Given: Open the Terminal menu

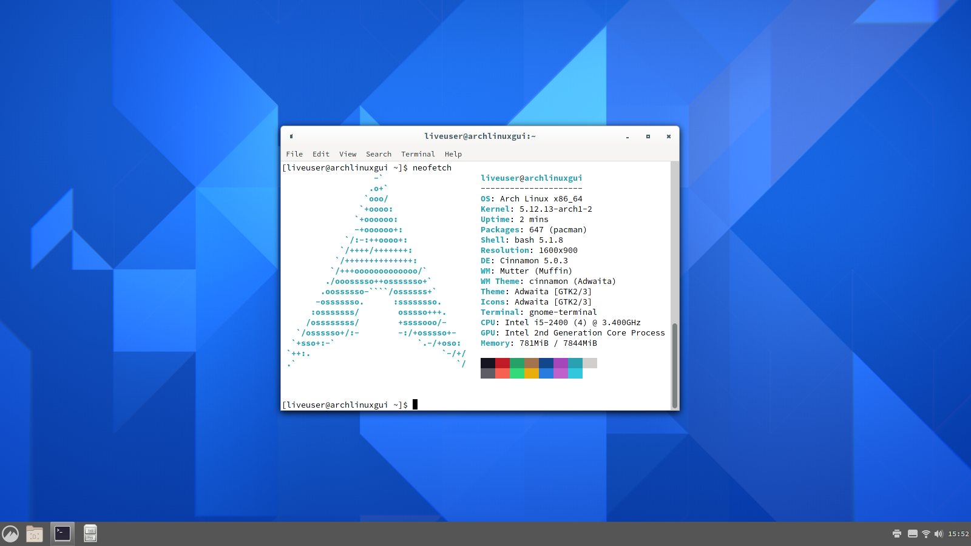Looking at the screenshot, I should (418, 154).
